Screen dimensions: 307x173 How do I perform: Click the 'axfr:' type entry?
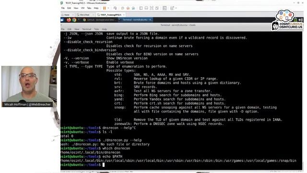(x=119, y=91)
